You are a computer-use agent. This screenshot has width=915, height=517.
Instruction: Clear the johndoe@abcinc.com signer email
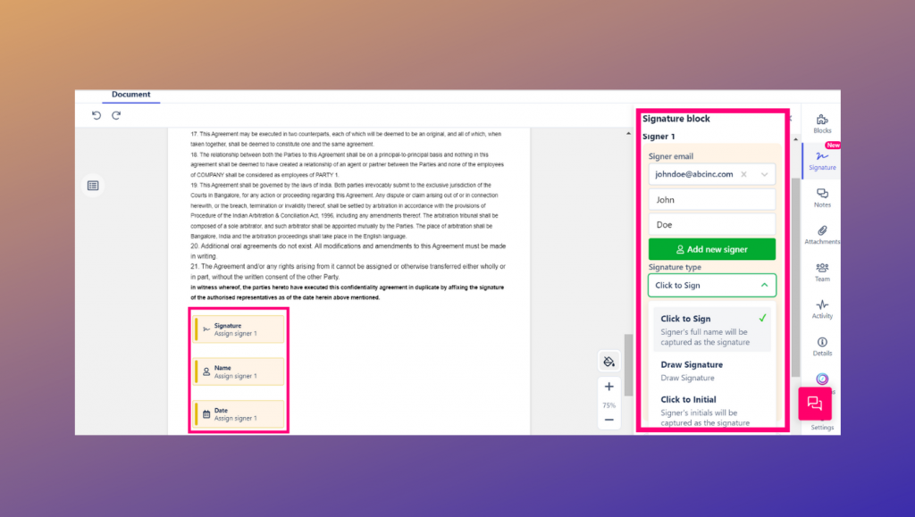(x=743, y=174)
